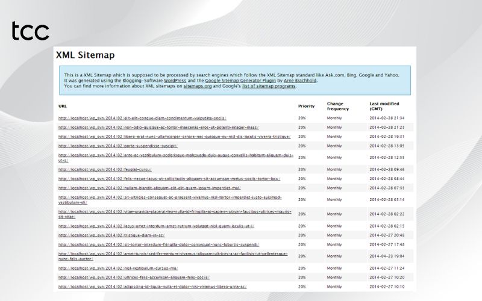Click 20% priority in the tristique-diam-in-sc row
Screen dimensions: 482x301
pyautogui.click(x=302, y=235)
